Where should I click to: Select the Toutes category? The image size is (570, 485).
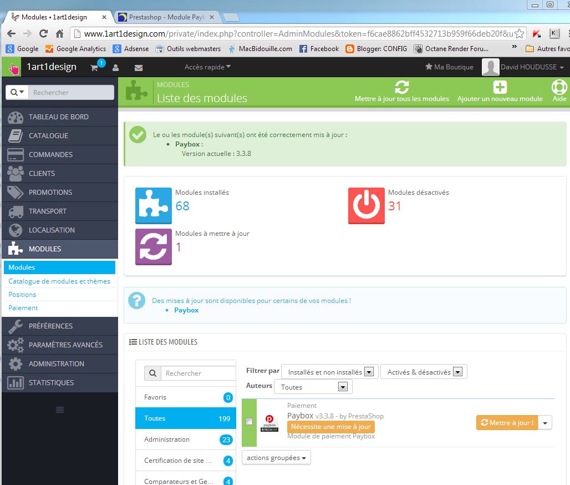coord(186,418)
